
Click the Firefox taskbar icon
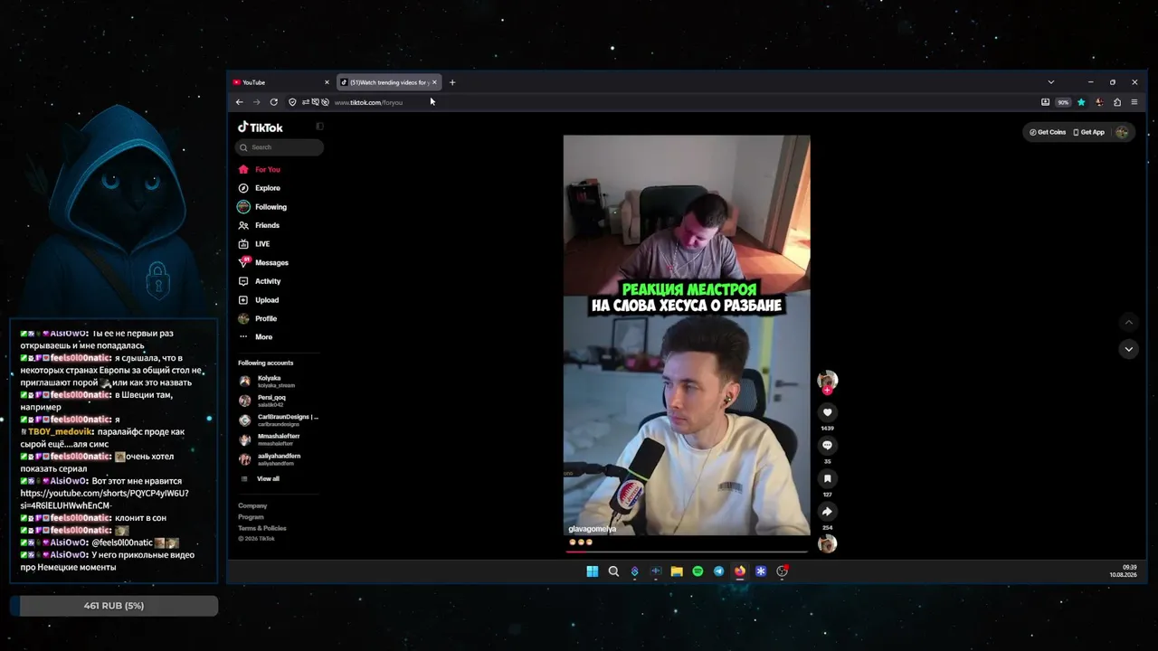tap(740, 571)
